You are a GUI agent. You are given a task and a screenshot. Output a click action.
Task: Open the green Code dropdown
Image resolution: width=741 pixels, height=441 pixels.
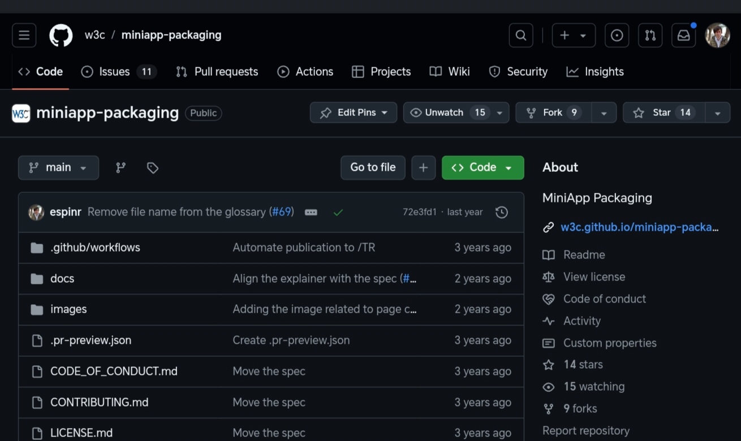(482, 167)
